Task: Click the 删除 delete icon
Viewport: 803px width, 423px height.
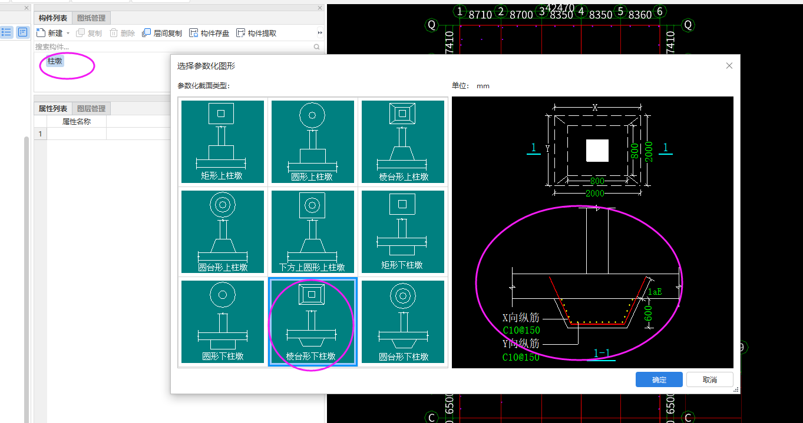Action: point(114,33)
